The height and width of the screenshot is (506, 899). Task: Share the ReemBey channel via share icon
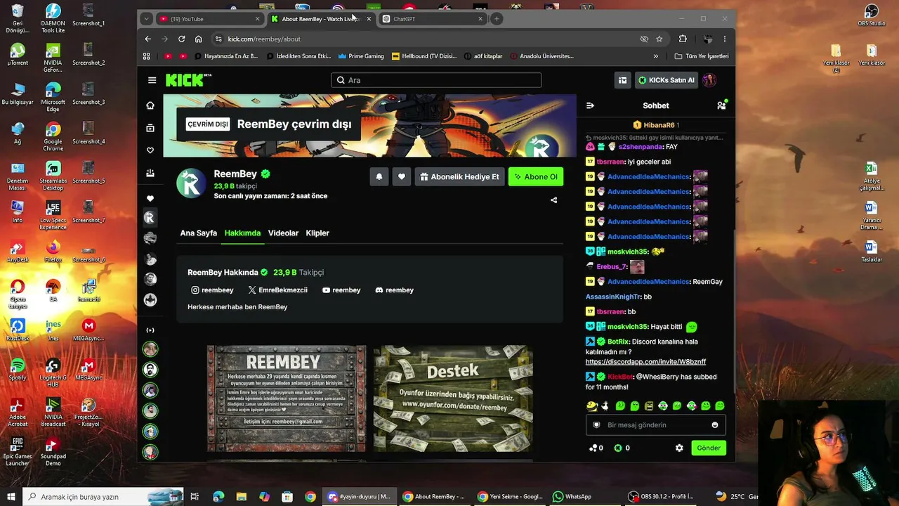[x=554, y=200]
